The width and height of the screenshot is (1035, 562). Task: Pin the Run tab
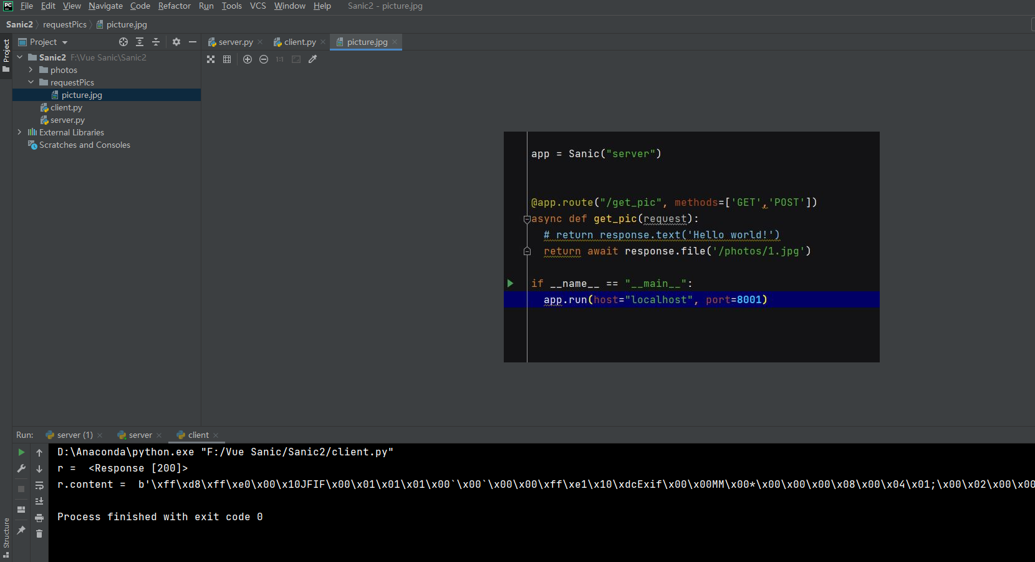pyautogui.click(x=21, y=530)
